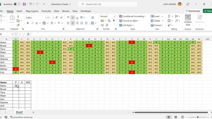Open the Data ribbon tab
Viewport: 212px width, 119px height.
[x=57, y=11]
